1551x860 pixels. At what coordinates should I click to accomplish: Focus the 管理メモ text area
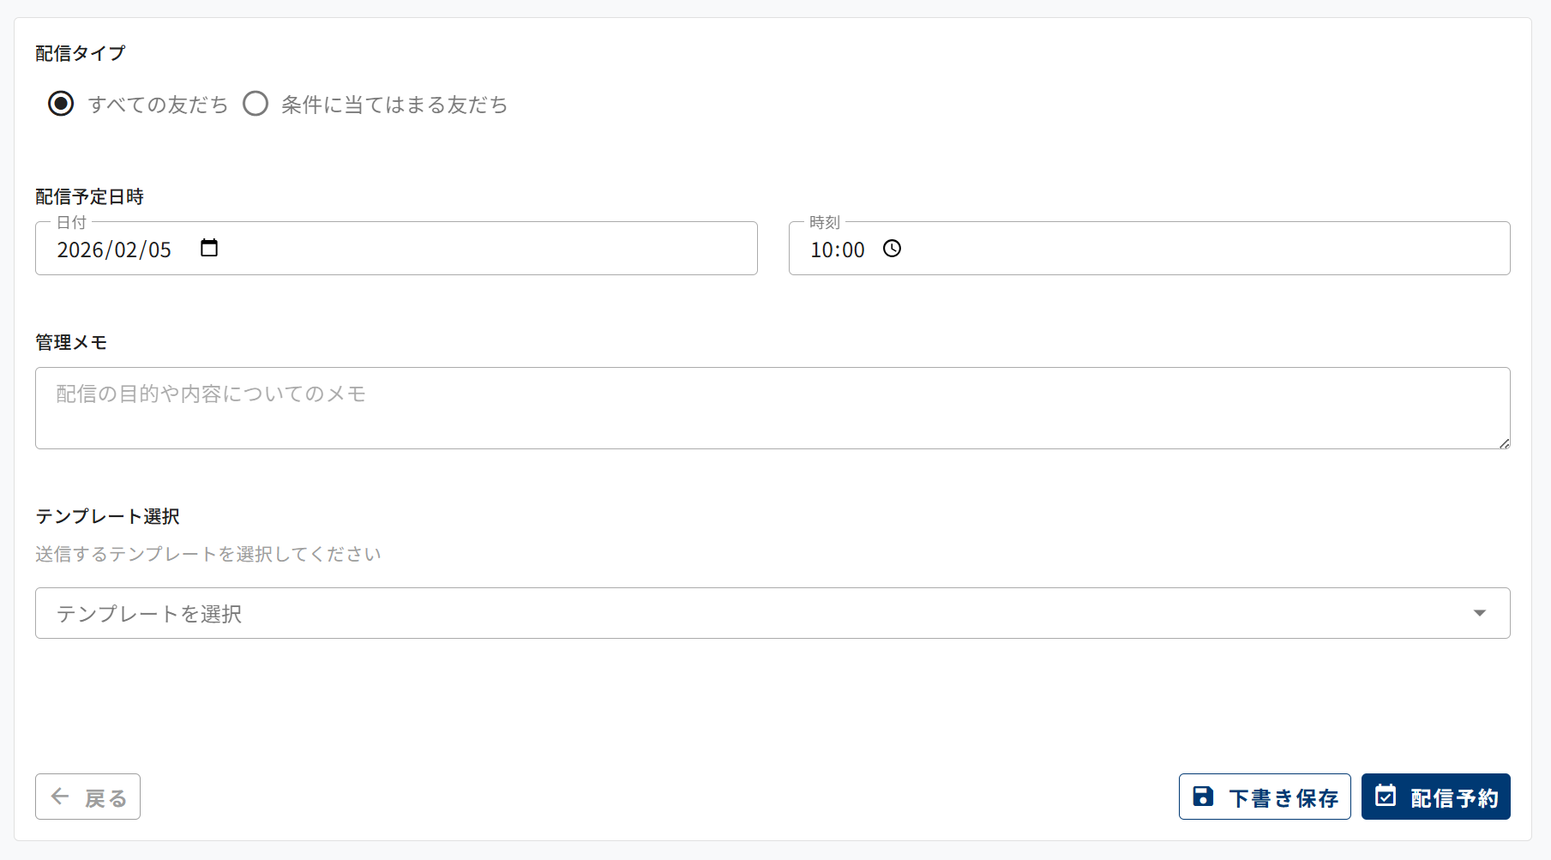point(772,408)
